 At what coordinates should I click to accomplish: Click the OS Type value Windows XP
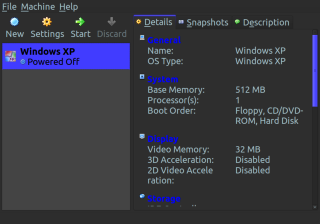pyautogui.click(x=260, y=61)
